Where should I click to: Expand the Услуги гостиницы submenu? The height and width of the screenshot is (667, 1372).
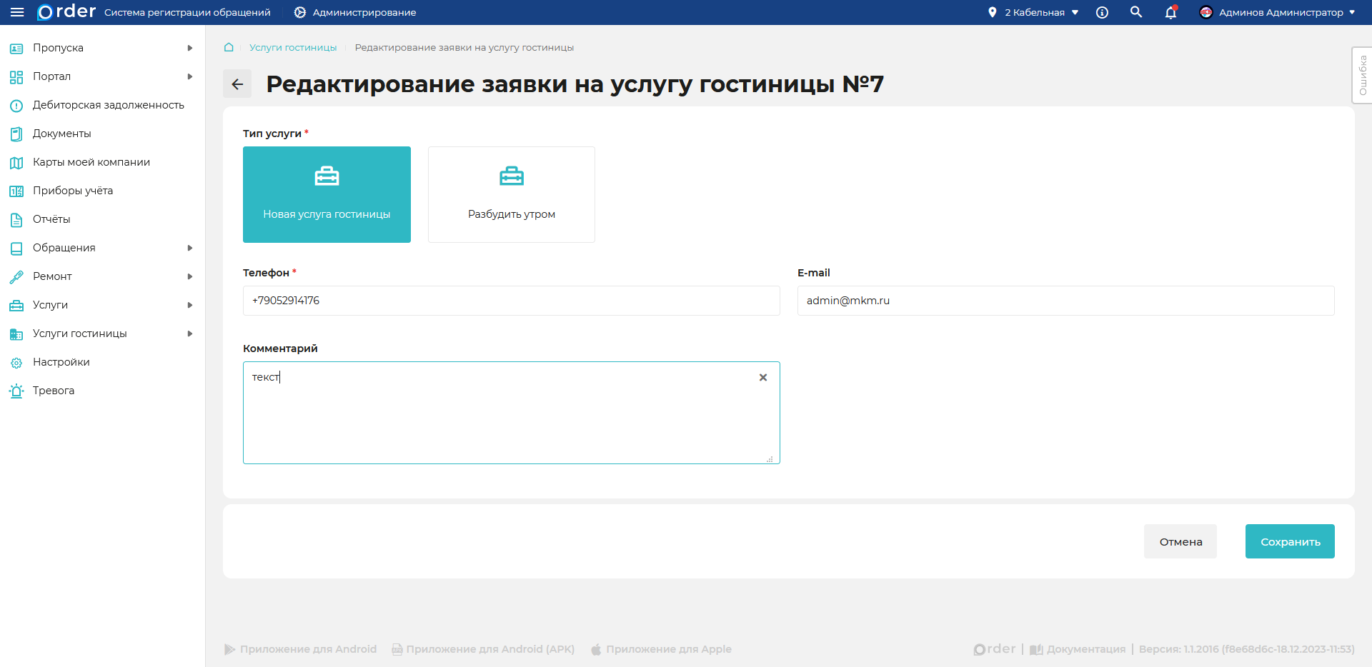[x=189, y=333]
